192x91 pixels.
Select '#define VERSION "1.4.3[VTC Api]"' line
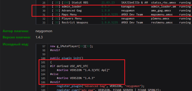(x=83, y=70)
